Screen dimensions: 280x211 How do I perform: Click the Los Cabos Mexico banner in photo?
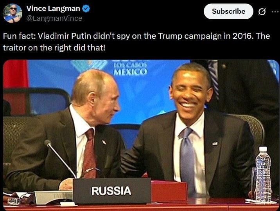pyautogui.click(x=130, y=69)
